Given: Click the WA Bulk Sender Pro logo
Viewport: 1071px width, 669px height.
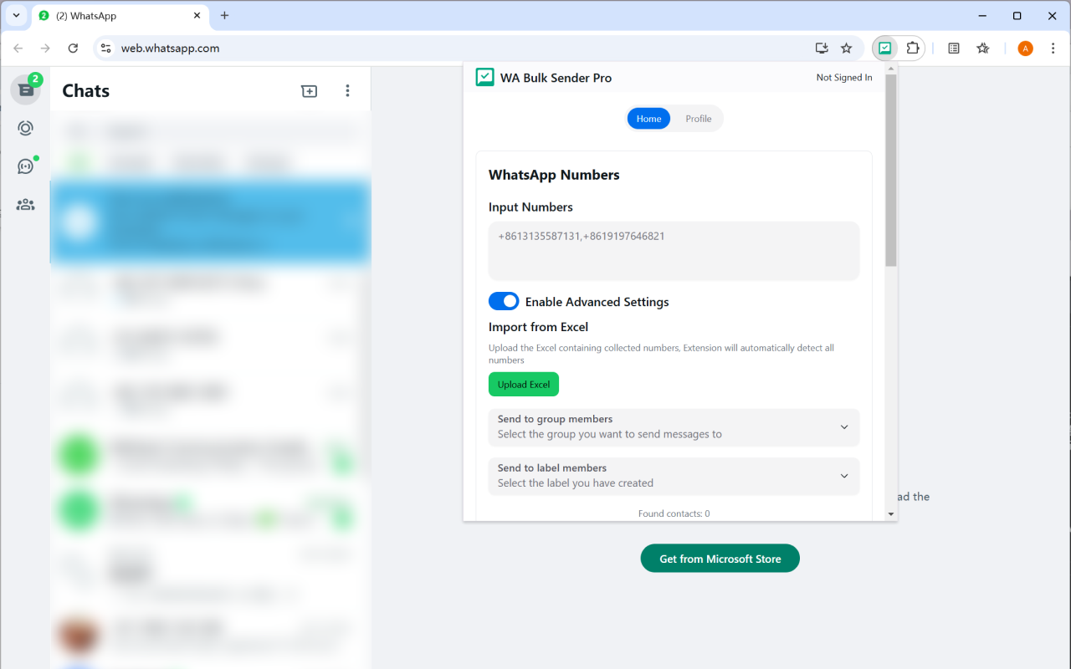Looking at the screenshot, I should (484, 77).
